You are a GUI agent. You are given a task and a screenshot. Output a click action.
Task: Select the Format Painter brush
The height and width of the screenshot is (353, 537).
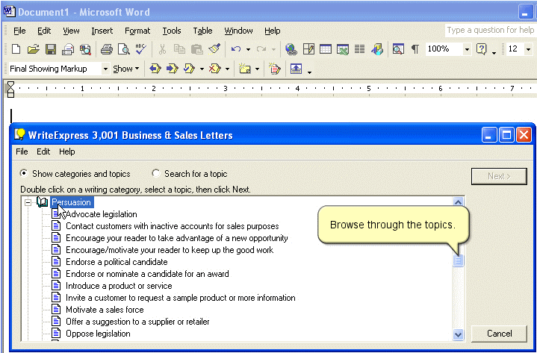click(214, 49)
